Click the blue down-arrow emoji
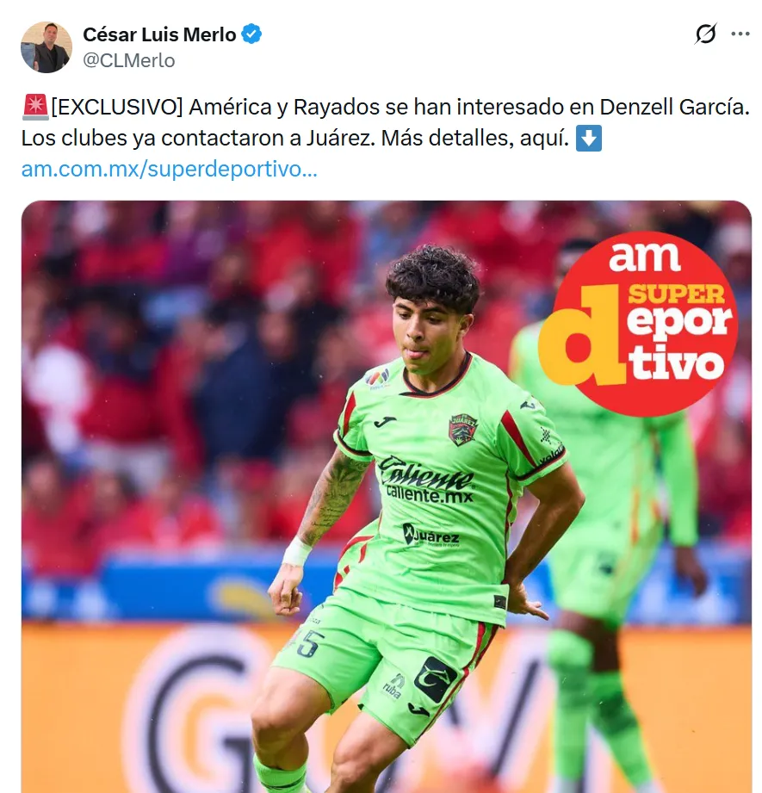The width and height of the screenshot is (762, 793). tap(589, 138)
